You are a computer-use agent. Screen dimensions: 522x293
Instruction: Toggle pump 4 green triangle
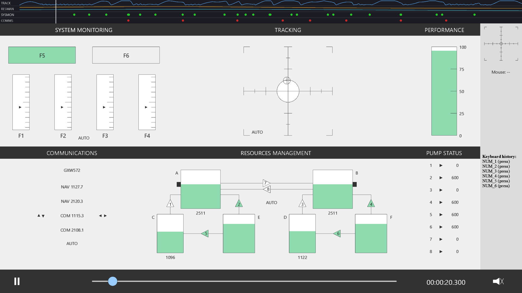371,203
